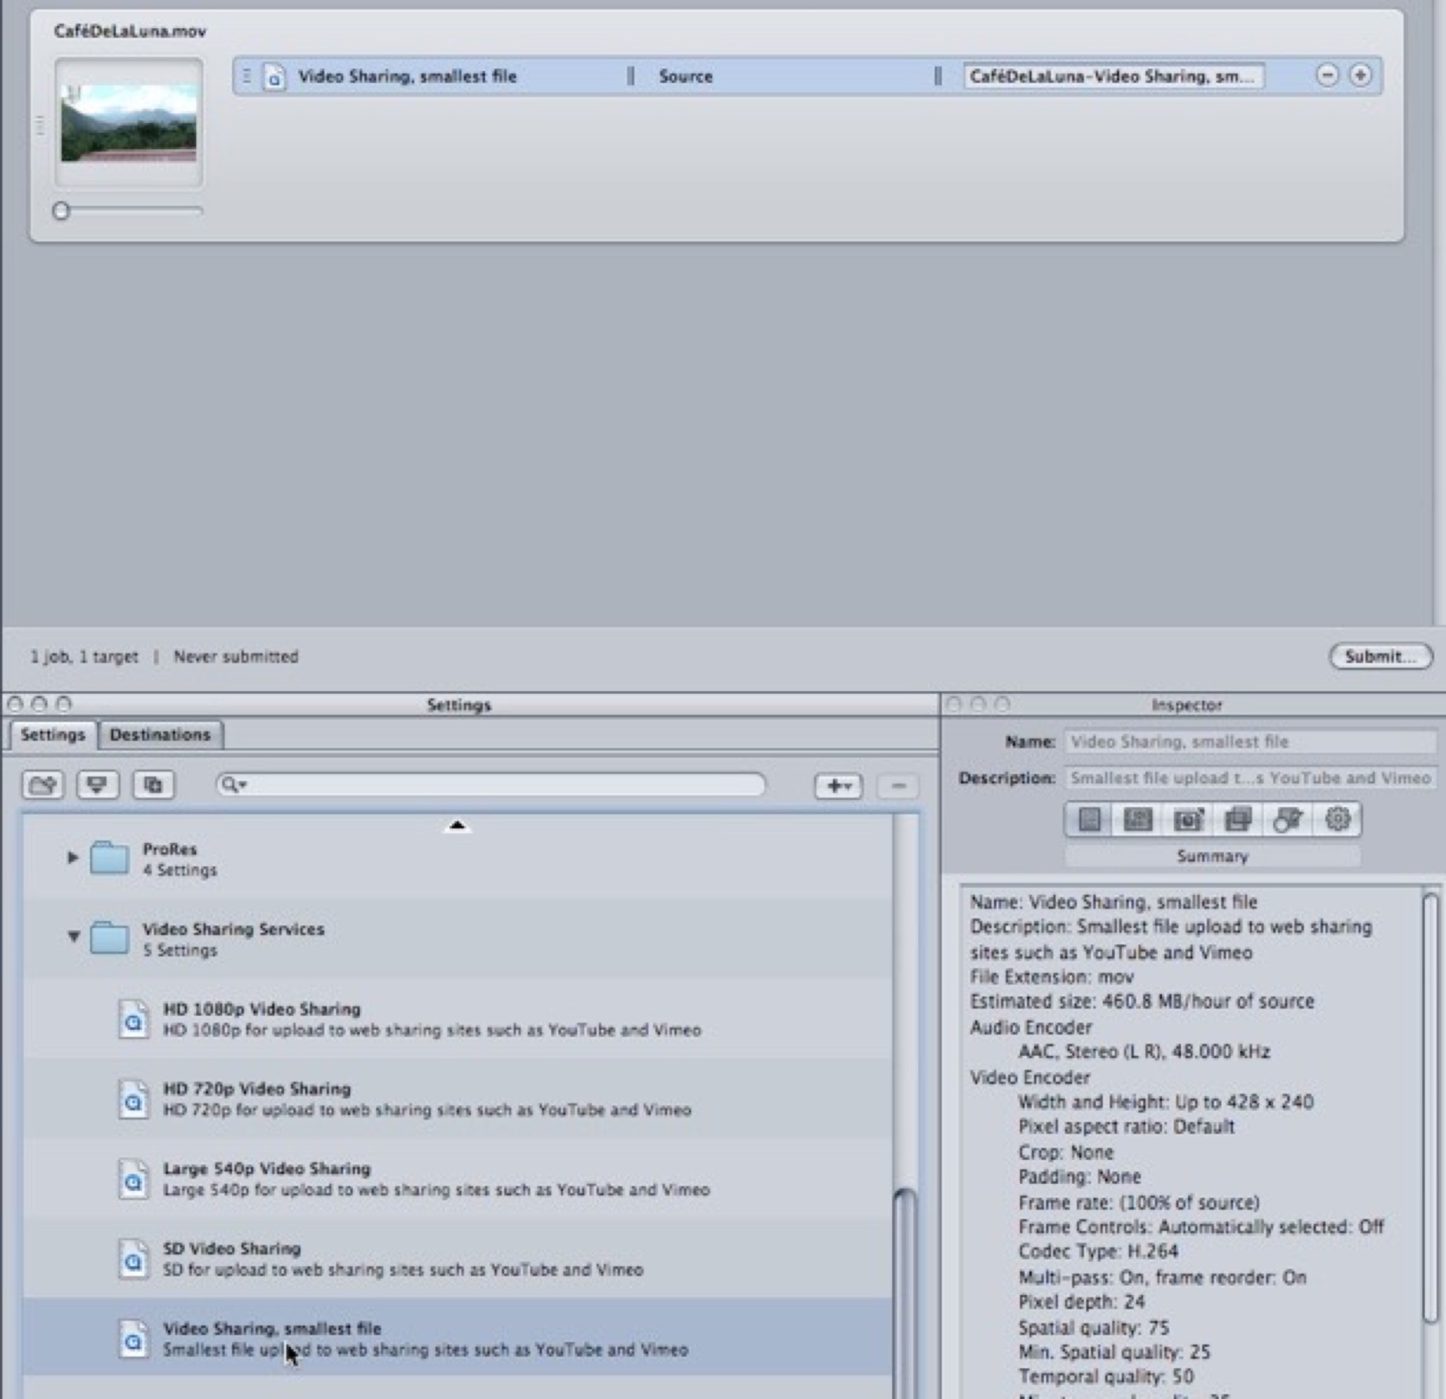This screenshot has height=1399, width=1446.
Task: Open the Summary pane icon in Inspector
Action: (x=1090, y=819)
